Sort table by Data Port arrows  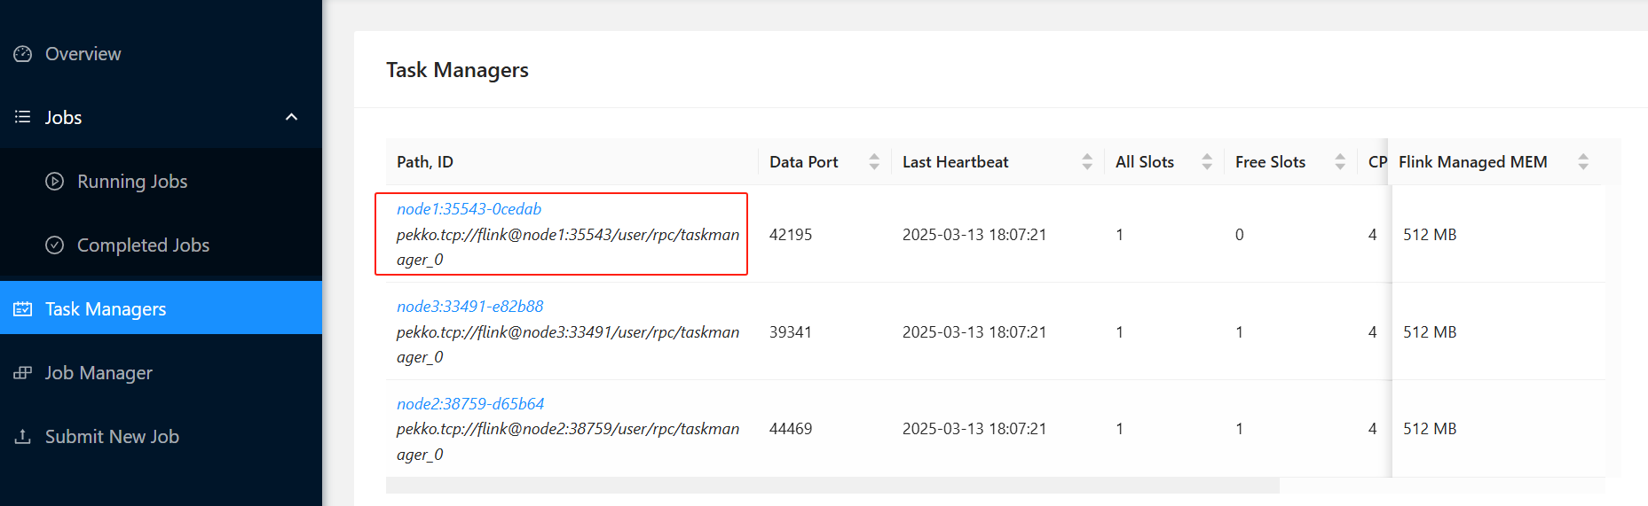point(874,162)
